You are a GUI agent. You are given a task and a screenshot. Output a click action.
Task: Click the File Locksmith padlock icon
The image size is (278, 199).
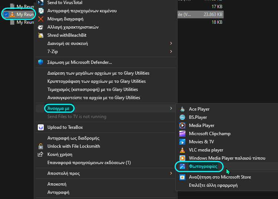pos(41,146)
